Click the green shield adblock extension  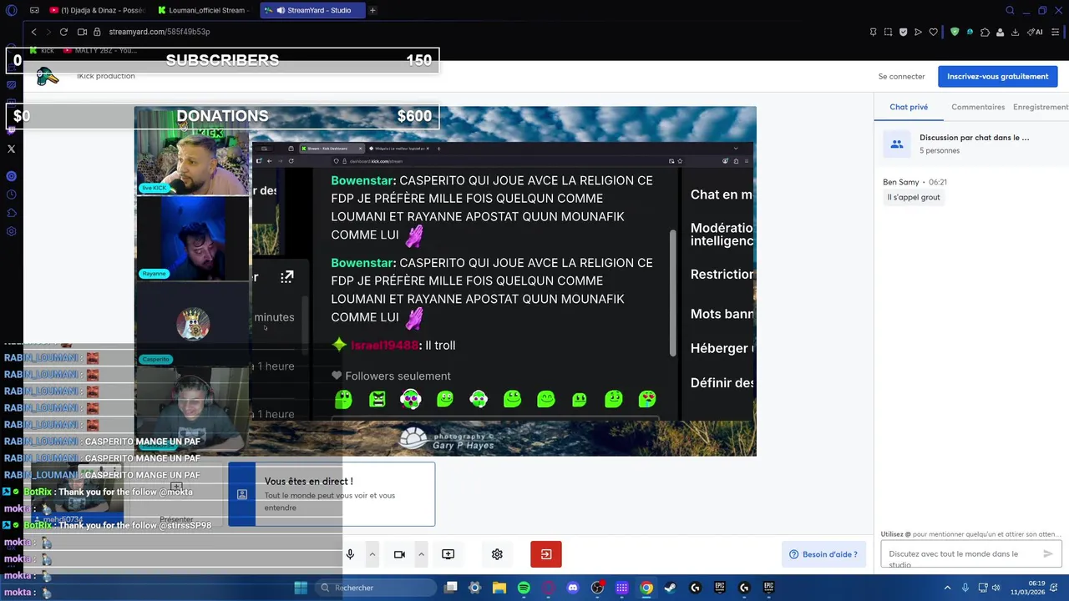(x=955, y=32)
